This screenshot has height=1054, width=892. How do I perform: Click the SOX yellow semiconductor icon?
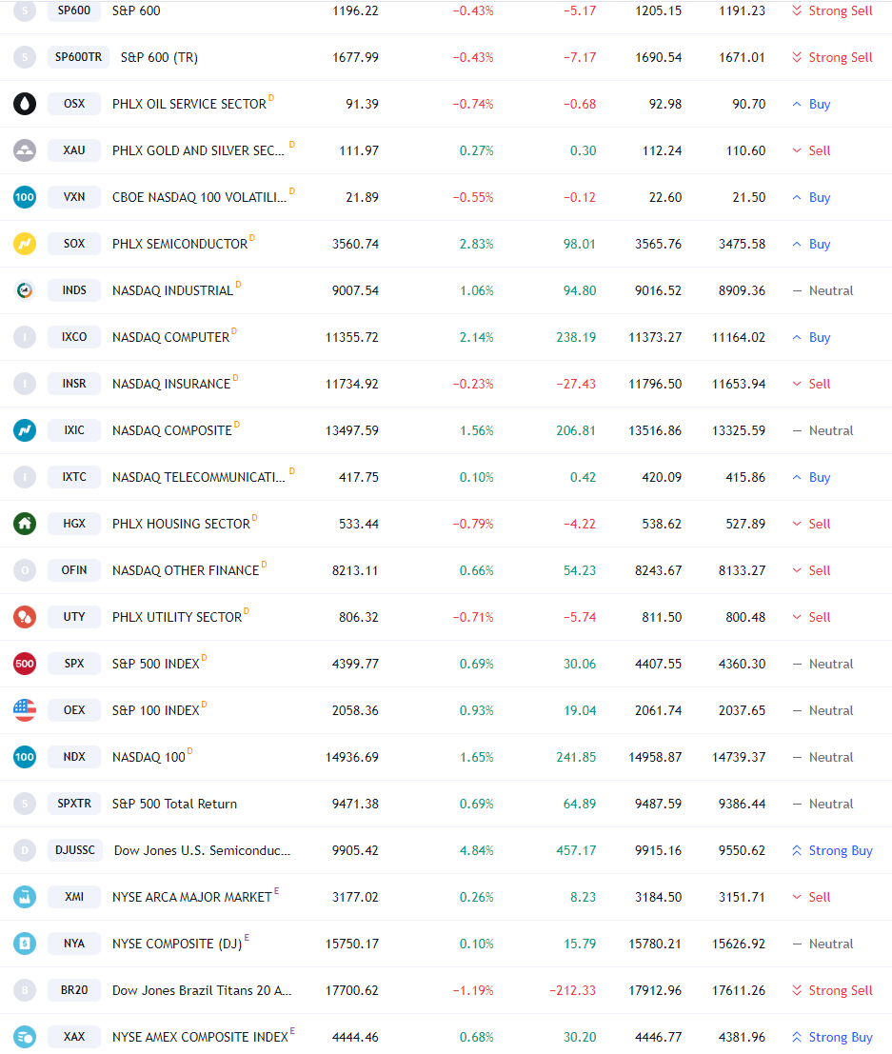click(x=25, y=244)
